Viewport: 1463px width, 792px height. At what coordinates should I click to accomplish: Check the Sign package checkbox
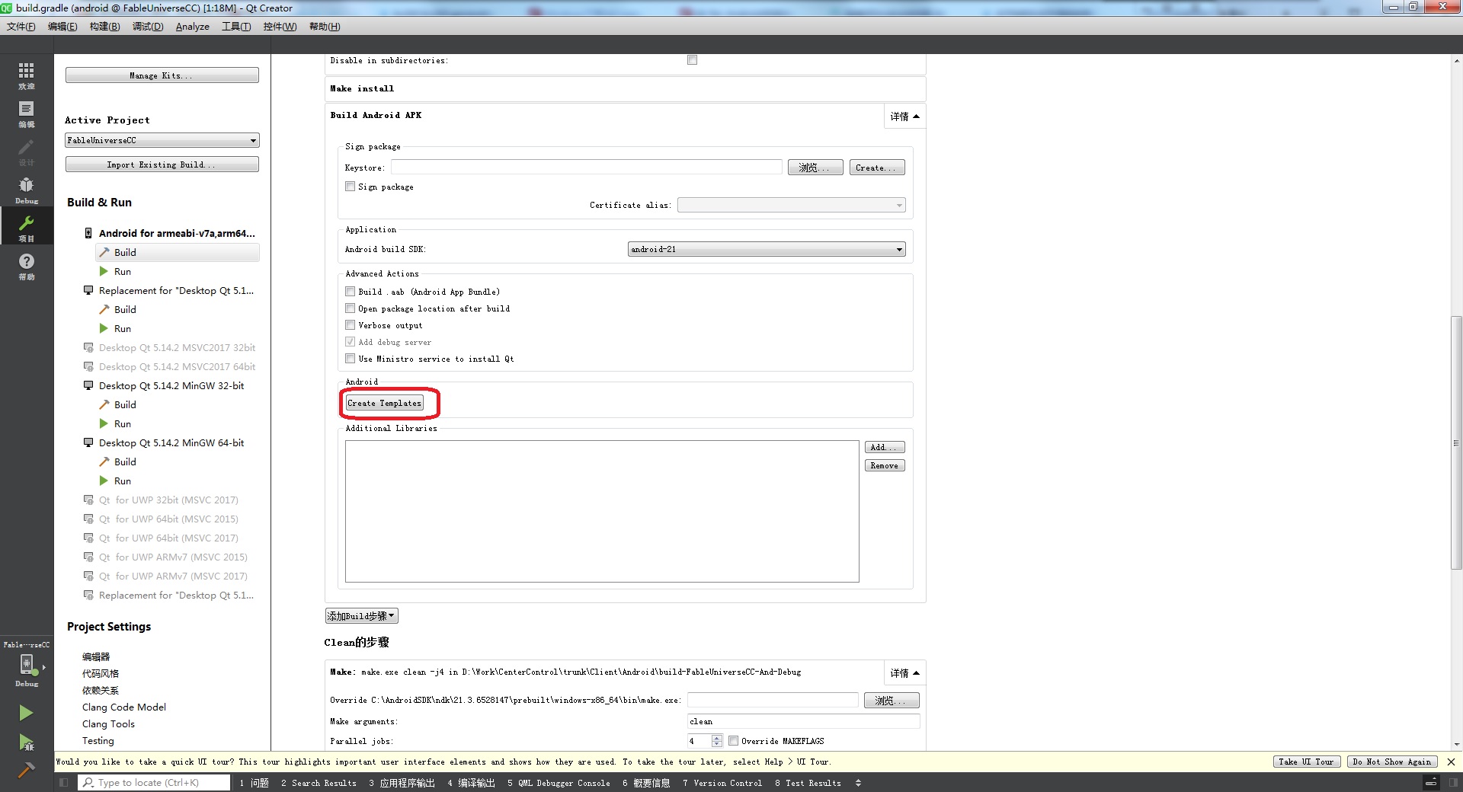[351, 187]
